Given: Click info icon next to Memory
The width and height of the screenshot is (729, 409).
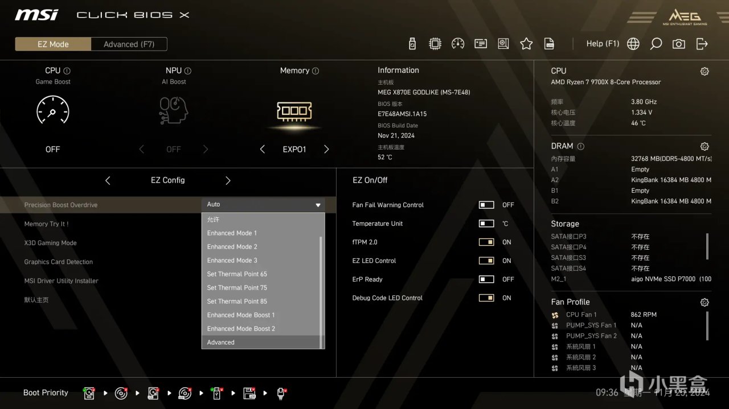Looking at the screenshot, I should click(316, 71).
